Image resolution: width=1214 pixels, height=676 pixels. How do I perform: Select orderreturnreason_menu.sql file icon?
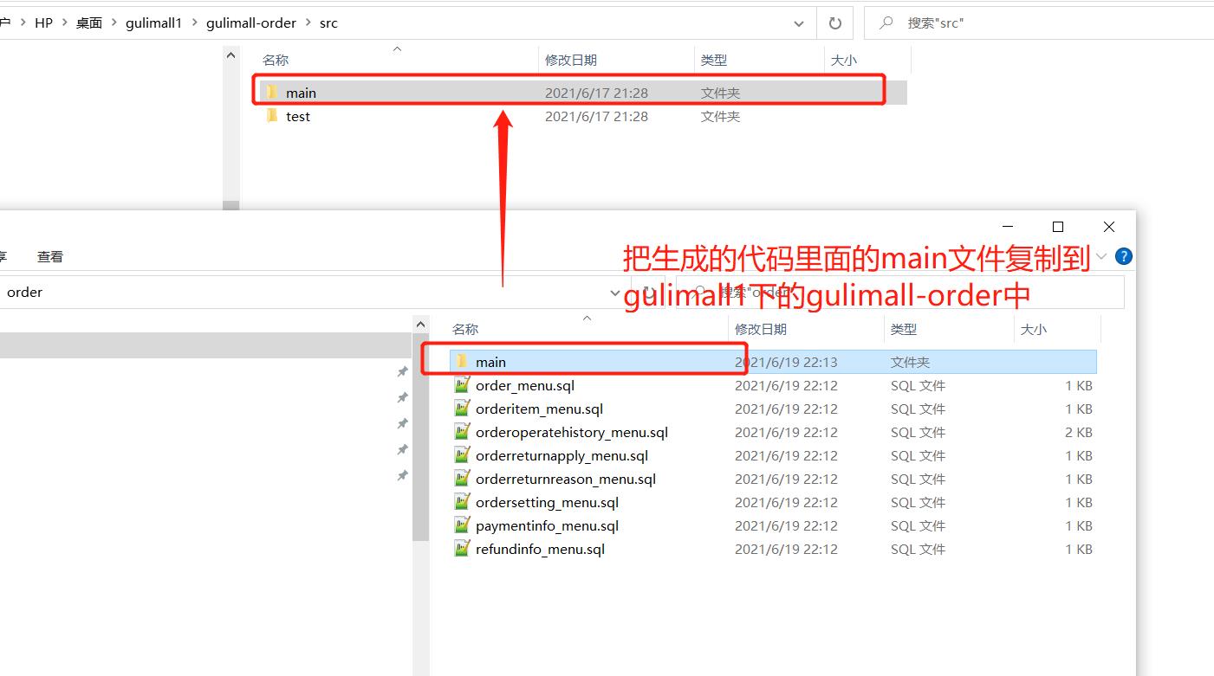(462, 479)
